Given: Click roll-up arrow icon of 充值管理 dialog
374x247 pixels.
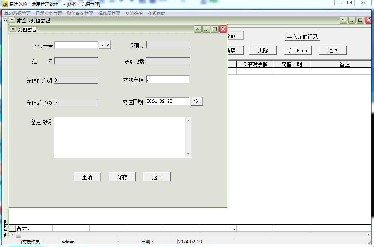Looking at the screenshot, I should click(x=198, y=29).
